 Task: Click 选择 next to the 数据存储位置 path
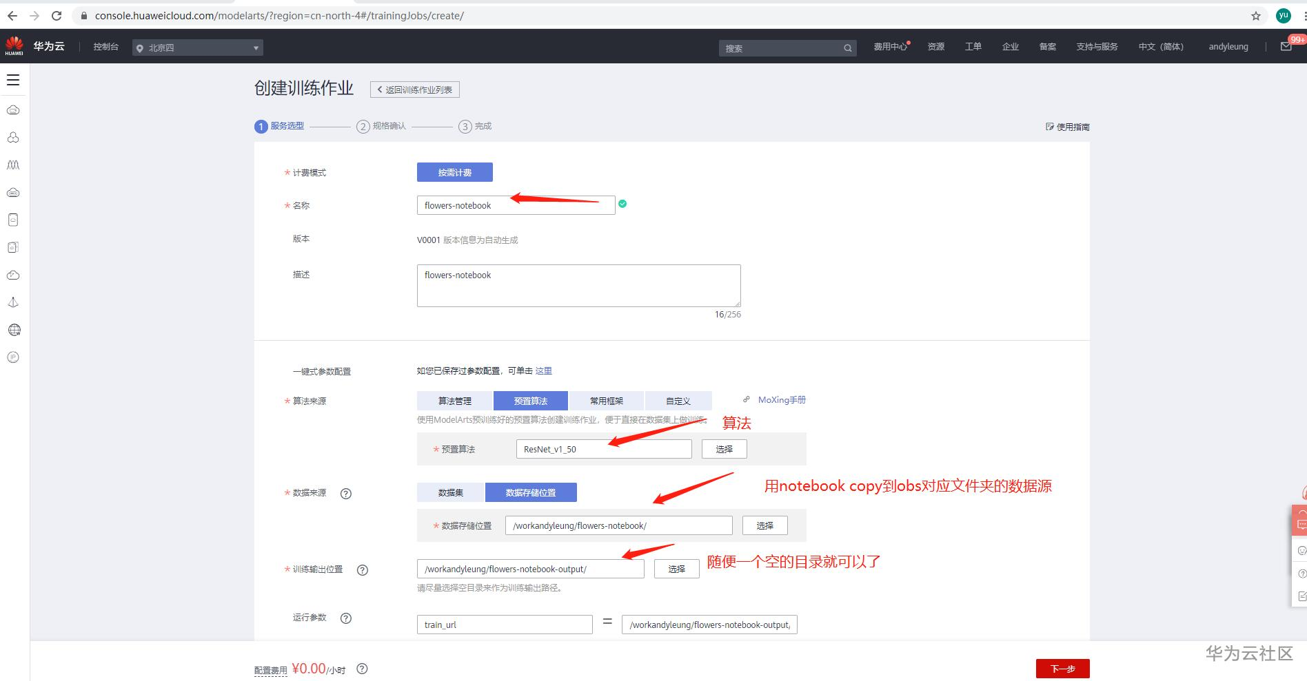(x=765, y=525)
